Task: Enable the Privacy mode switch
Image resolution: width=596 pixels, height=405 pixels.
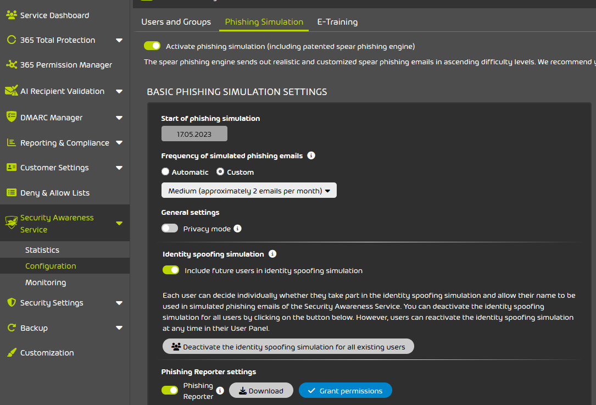Action: point(170,228)
